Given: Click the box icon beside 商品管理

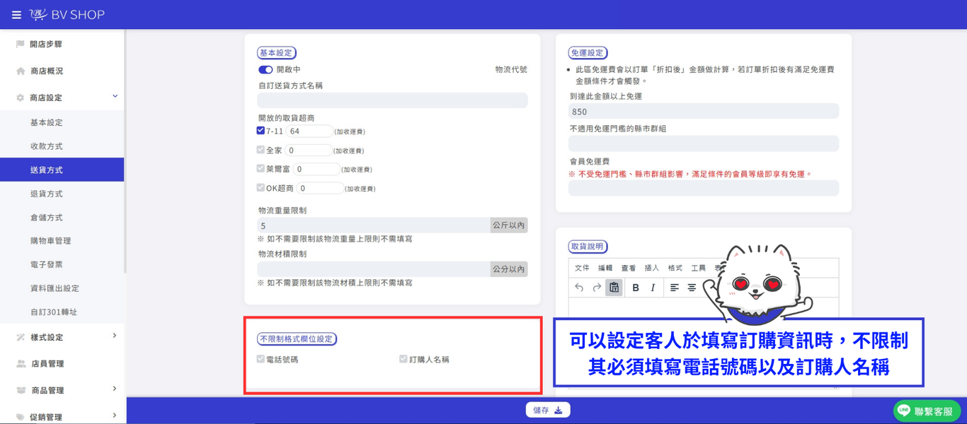Looking at the screenshot, I should 21,391.
